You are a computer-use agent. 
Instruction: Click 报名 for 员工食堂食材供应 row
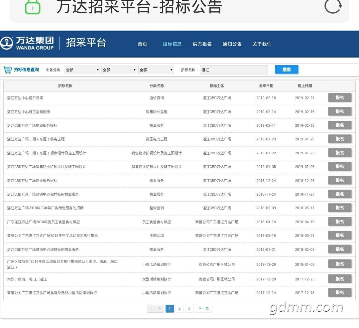340,222
